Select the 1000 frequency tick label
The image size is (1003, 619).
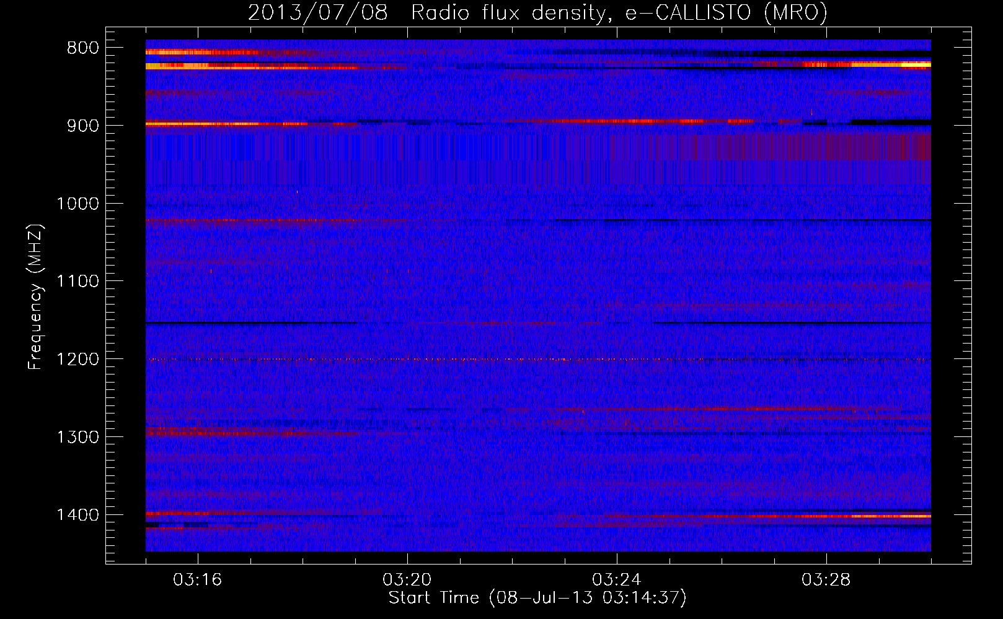(x=77, y=204)
